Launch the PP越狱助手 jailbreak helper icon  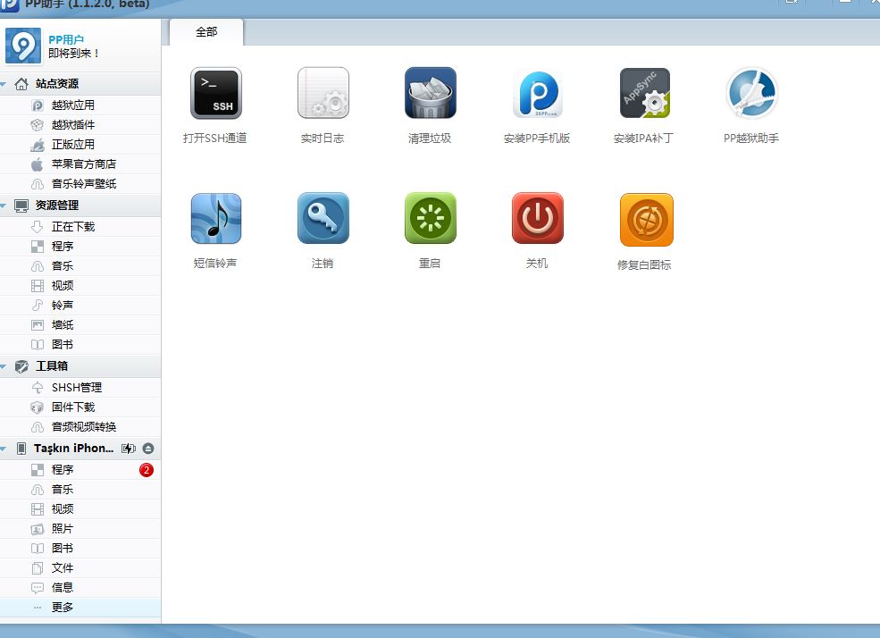[x=751, y=93]
